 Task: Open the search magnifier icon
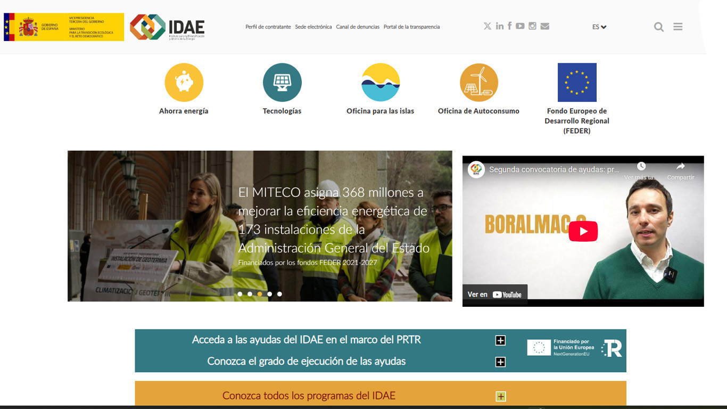(x=658, y=27)
